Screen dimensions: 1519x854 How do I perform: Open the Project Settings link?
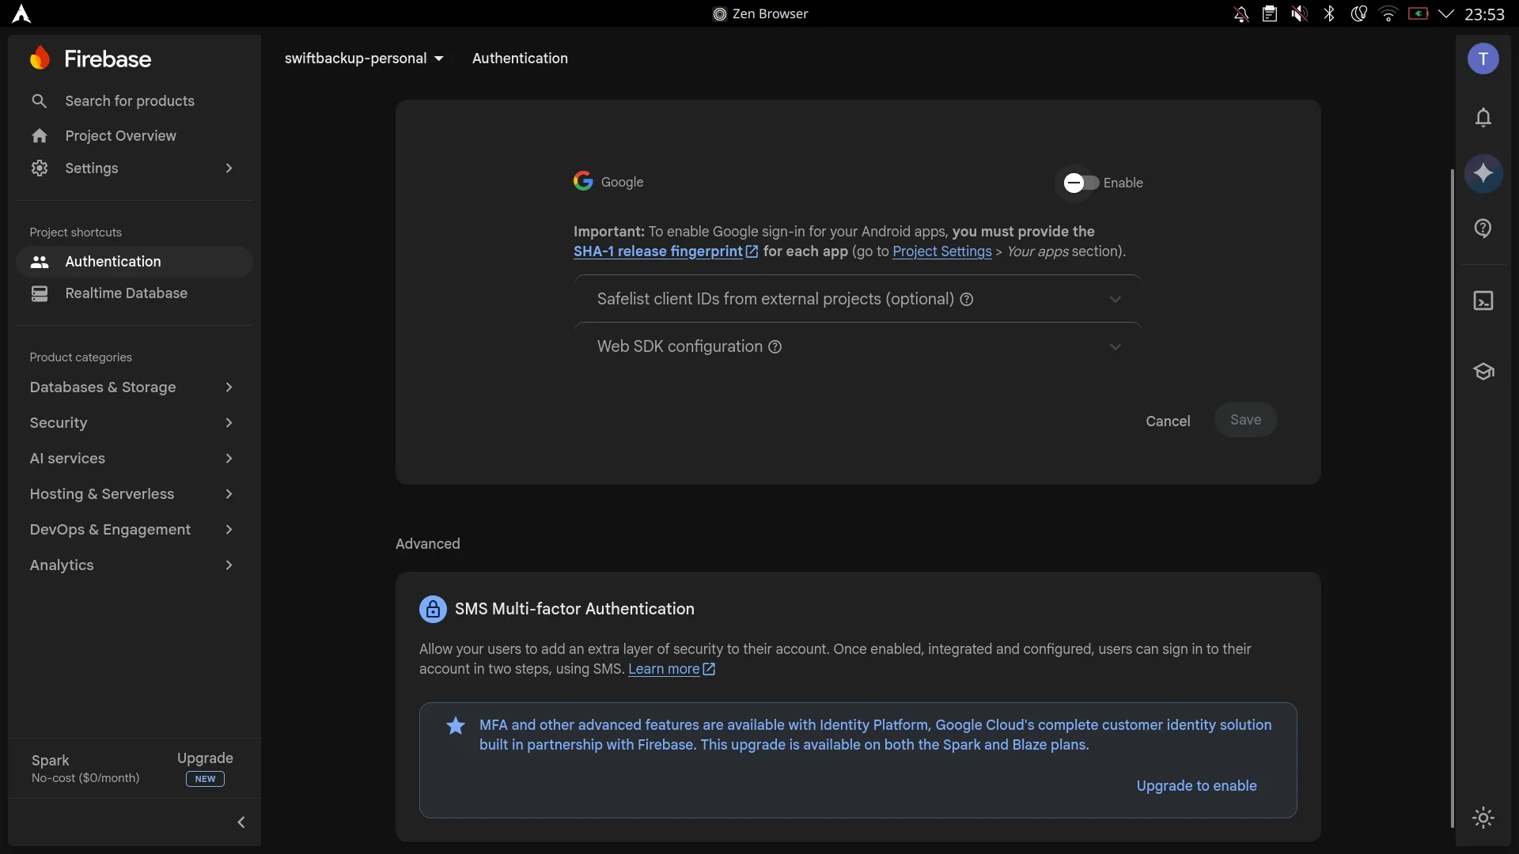pos(941,251)
